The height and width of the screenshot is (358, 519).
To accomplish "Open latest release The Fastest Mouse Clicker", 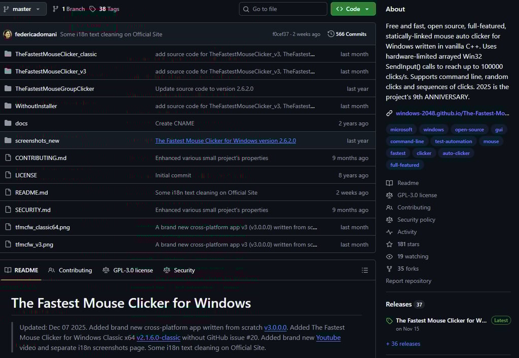I will coord(441,321).
